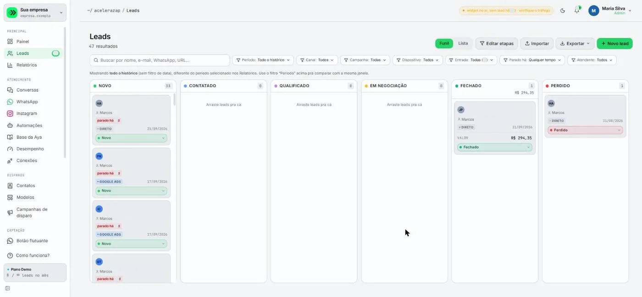
Task: Switch to Funil view
Action: tap(444, 44)
